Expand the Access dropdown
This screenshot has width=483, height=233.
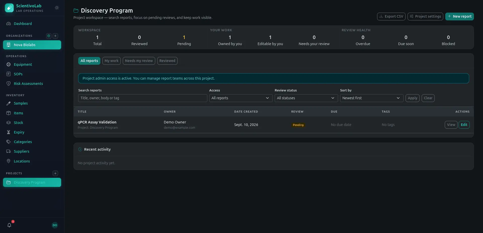coord(241,98)
